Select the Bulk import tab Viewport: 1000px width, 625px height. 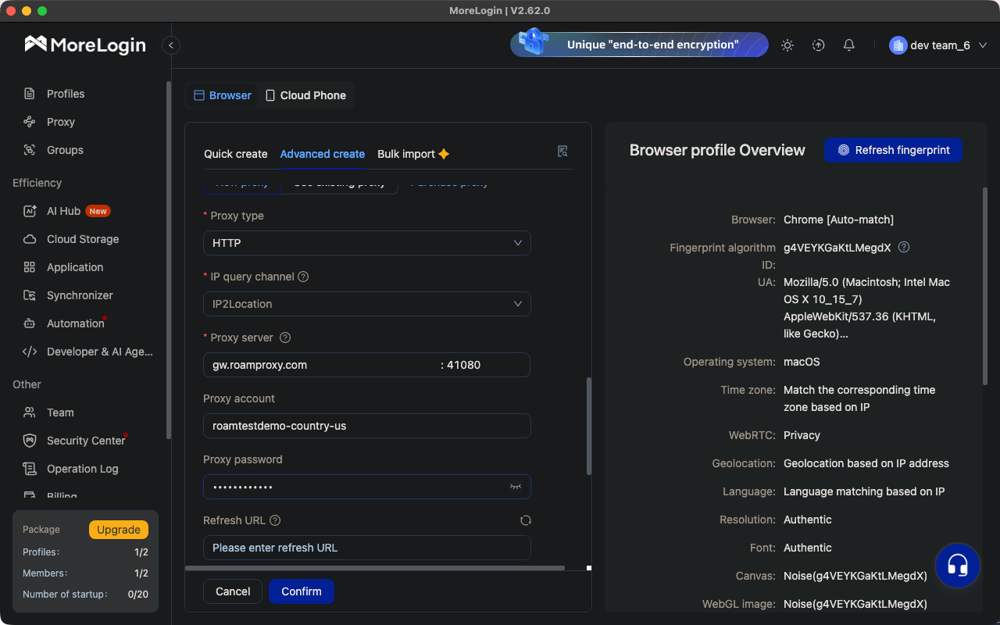point(413,154)
